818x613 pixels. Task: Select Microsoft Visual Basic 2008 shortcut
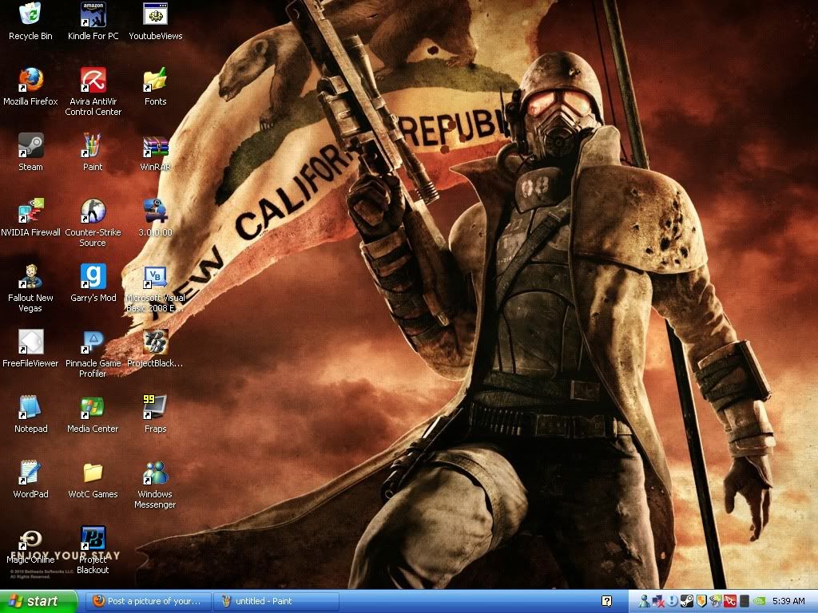tap(156, 288)
